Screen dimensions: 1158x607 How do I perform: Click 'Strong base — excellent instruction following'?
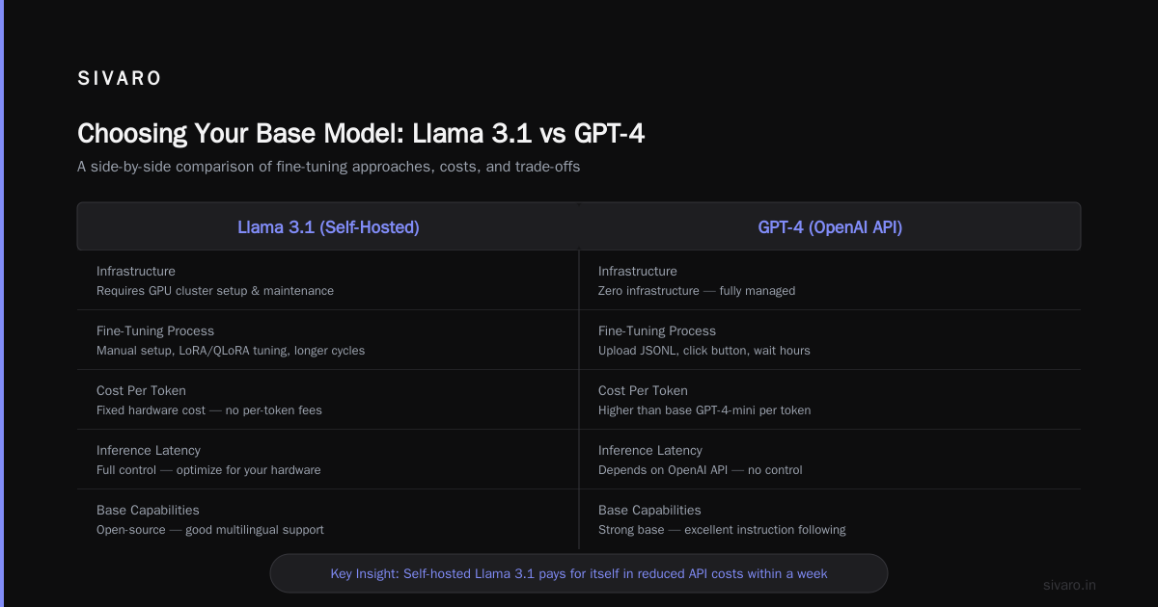click(722, 530)
